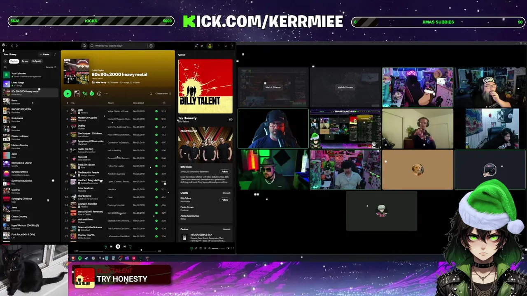The image size is (527, 296).
Task: Toggle the Now Playing view icon
Action: pyautogui.click(x=191, y=248)
